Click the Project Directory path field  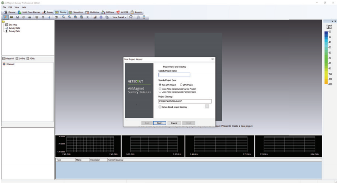tap(185, 101)
